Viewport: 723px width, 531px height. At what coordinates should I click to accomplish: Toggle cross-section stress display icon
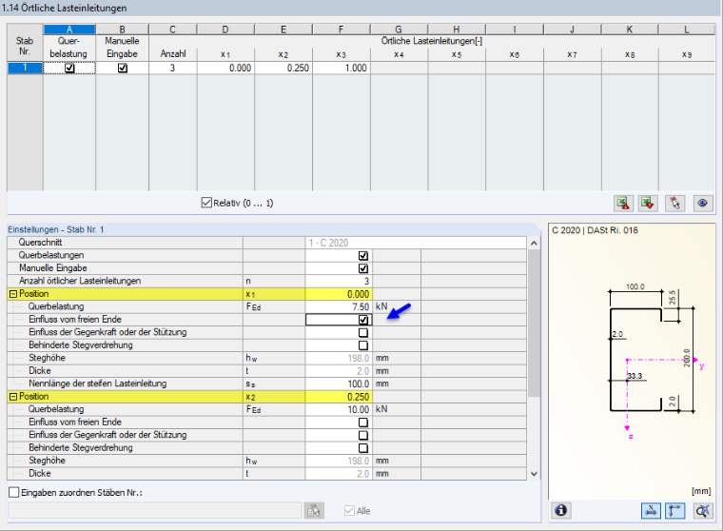651,511
